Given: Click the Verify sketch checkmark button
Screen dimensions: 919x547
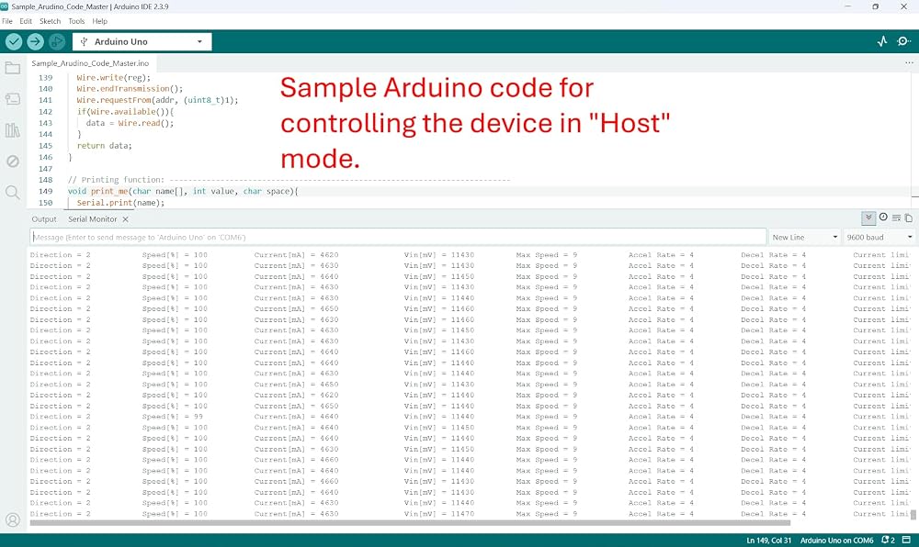Looking at the screenshot, I should [14, 41].
